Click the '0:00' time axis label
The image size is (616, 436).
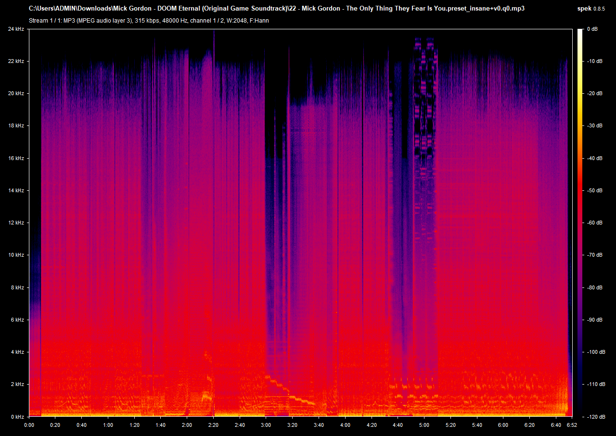tap(29, 425)
